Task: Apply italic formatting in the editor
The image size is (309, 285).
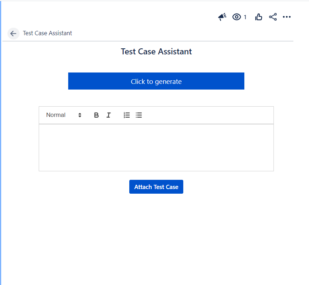Action: [108, 115]
